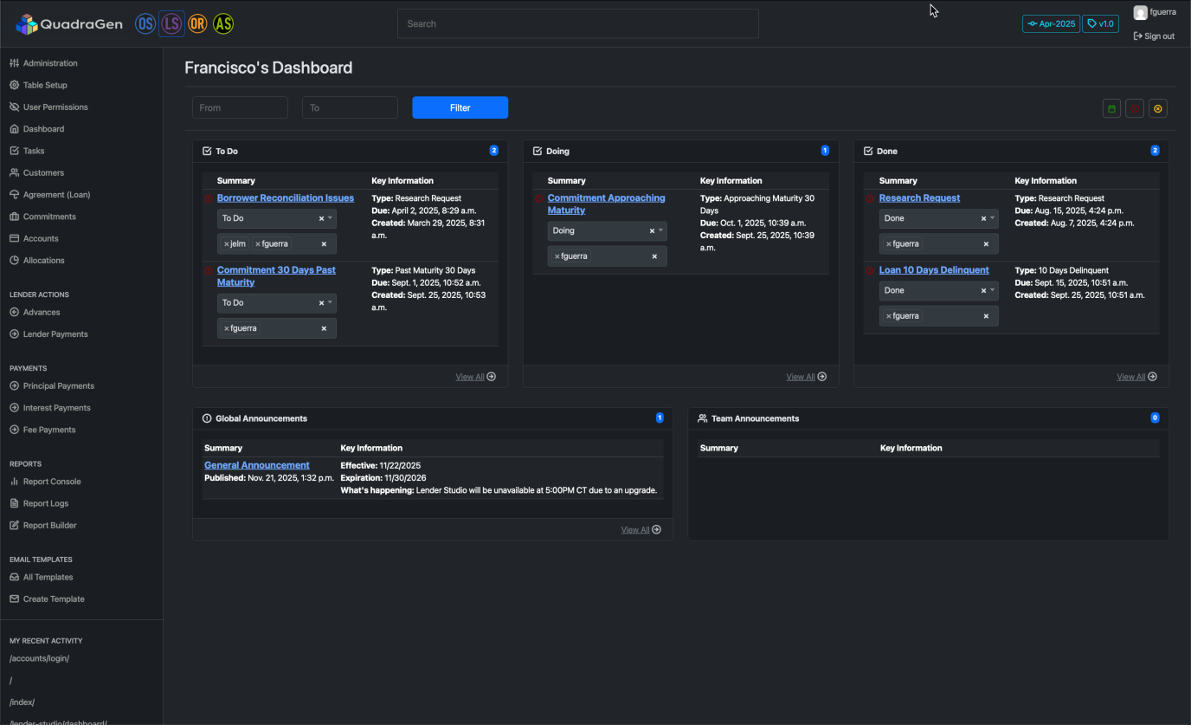Open Doing status dropdown for Commitment Approaching Maturity
This screenshot has height=725, width=1191.
tap(660, 231)
